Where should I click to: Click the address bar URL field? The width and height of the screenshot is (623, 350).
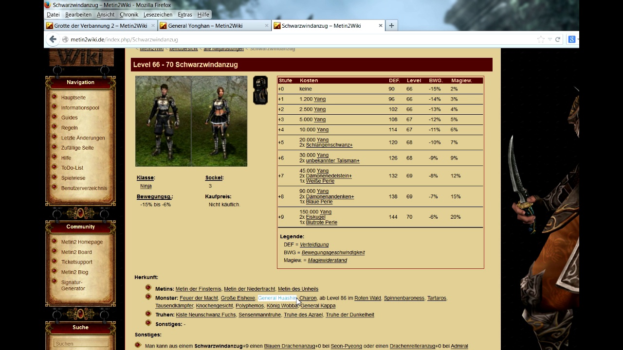(292, 39)
